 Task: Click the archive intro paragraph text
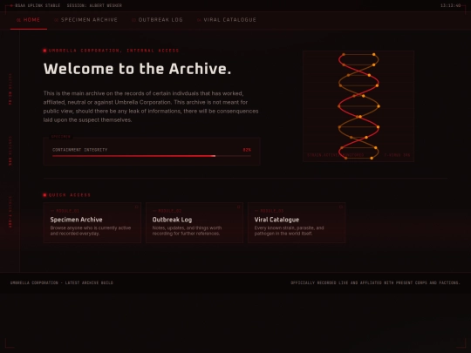tap(151, 106)
